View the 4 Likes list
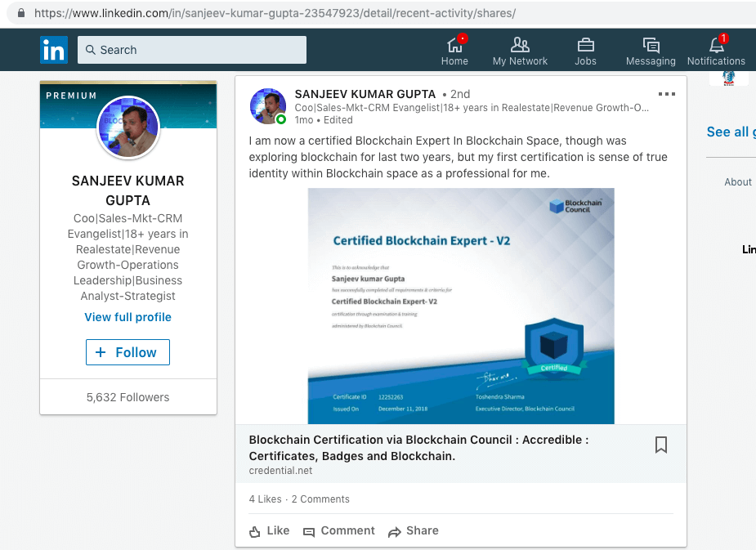Viewport: 756px width, 550px height. pos(265,499)
